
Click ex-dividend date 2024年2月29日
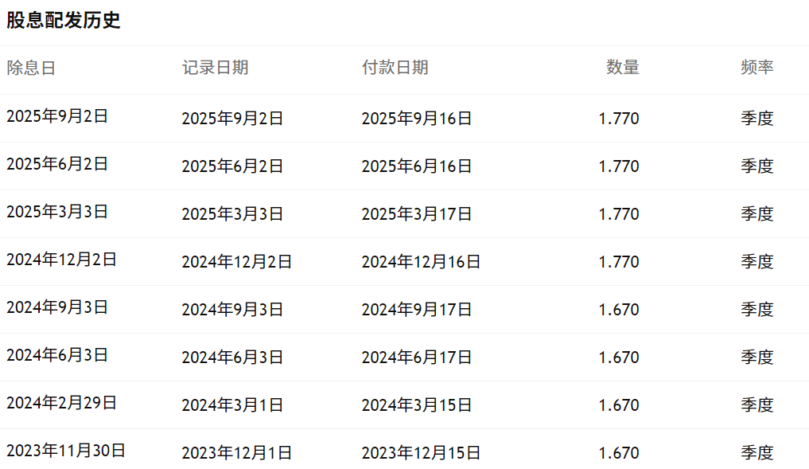click(x=61, y=403)
